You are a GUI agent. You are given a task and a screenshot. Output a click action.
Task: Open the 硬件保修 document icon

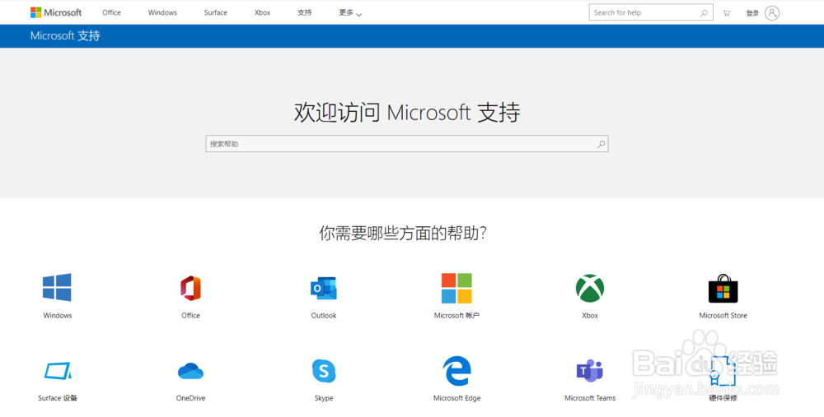(723, 371)
